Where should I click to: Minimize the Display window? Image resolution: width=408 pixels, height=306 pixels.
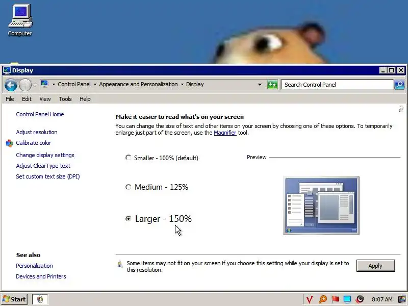pos(383,70)
